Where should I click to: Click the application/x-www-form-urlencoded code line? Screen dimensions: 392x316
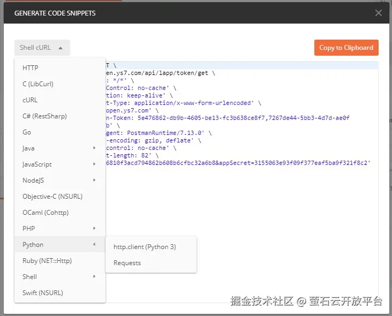(184, 103)
